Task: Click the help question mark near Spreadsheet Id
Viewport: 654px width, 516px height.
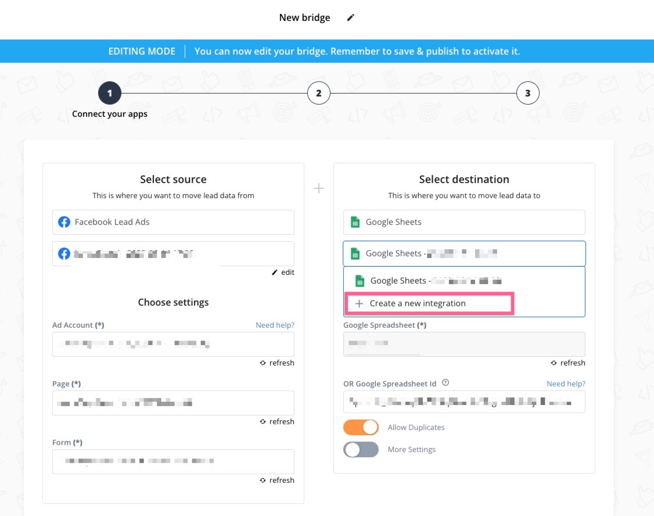Action: coord(445,382)
